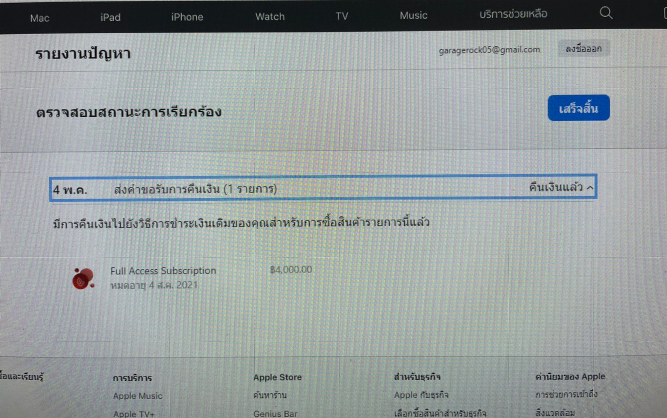Click the refund confirmation message text

(241, 223)
